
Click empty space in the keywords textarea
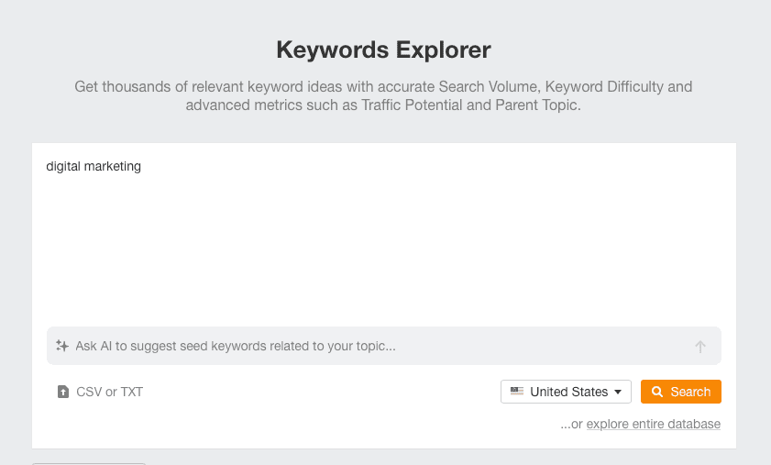[x=383, y=248]
